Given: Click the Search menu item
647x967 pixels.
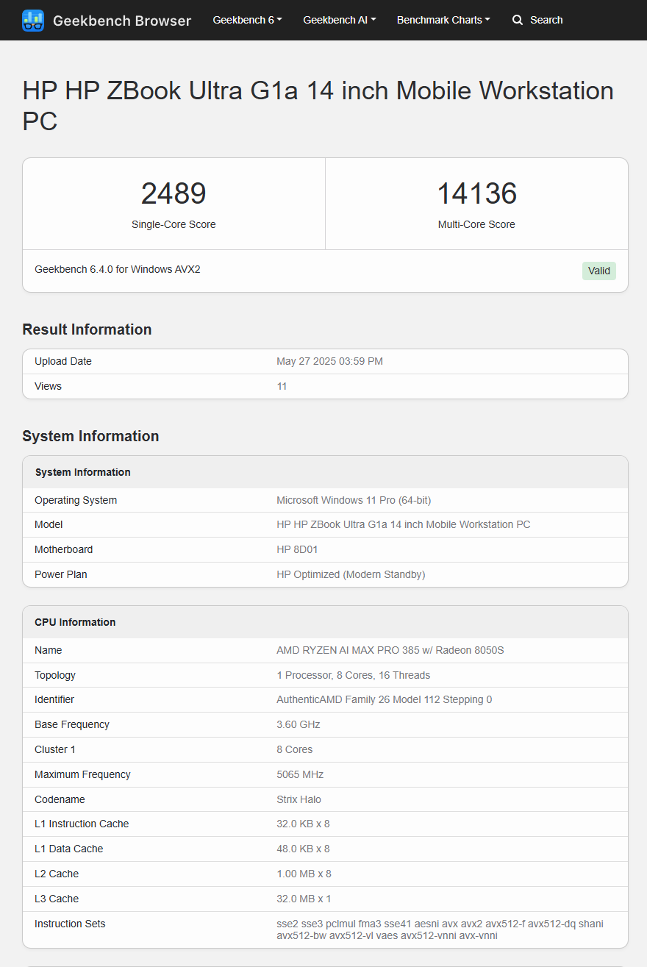Looking at the screenshot, I should pos(537,20).
